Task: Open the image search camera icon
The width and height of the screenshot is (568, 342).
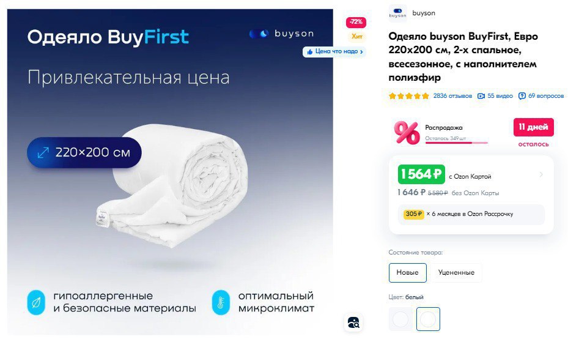Action: [x=353, y=322]
